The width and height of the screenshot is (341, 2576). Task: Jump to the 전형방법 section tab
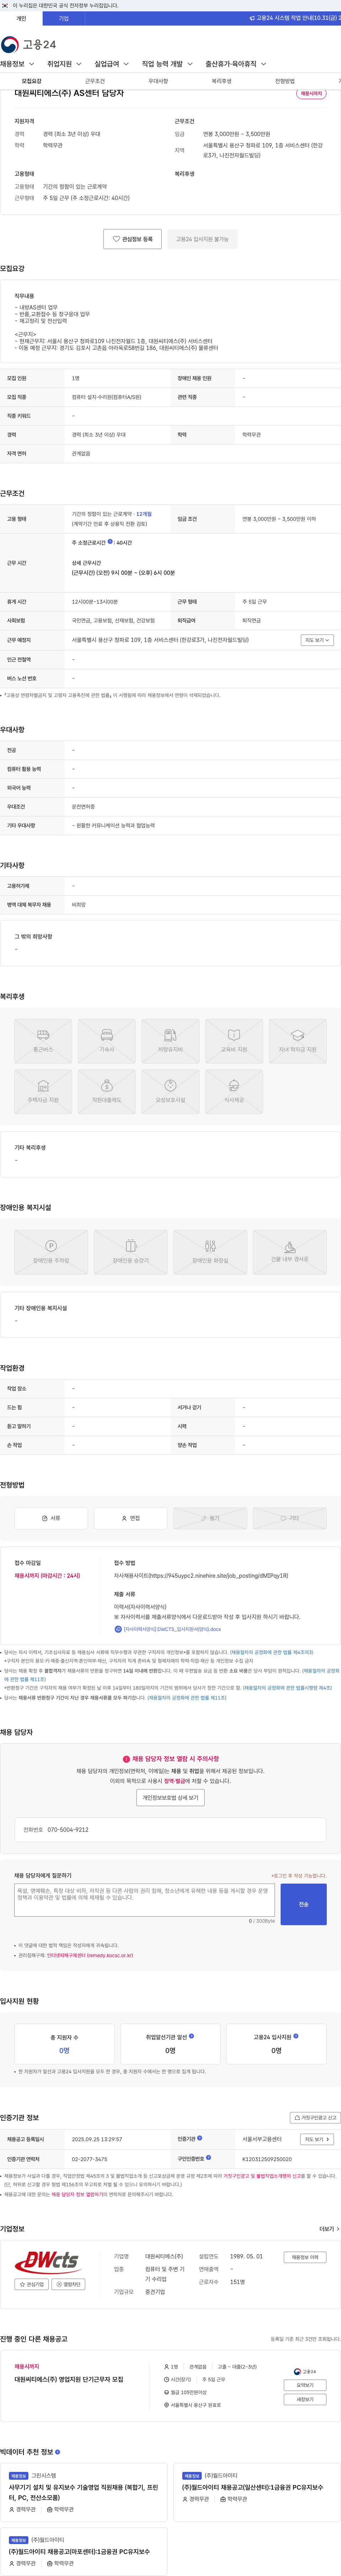284,81
